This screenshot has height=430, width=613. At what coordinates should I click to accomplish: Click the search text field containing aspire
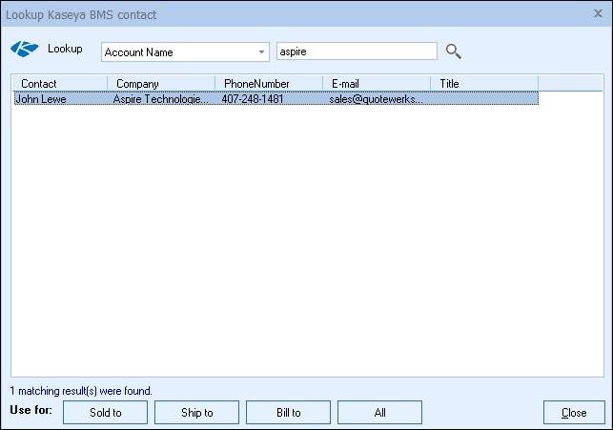[x=357, y=51]
